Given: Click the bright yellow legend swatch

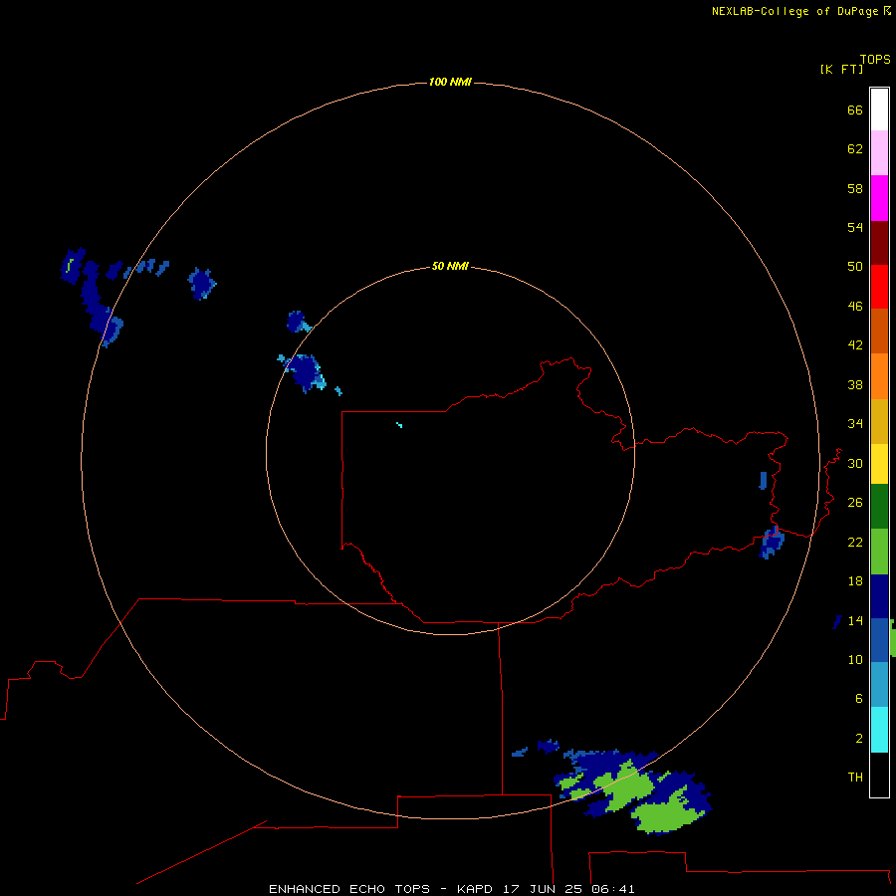Looking at the screenshot, I should click(x=879, y=464).
